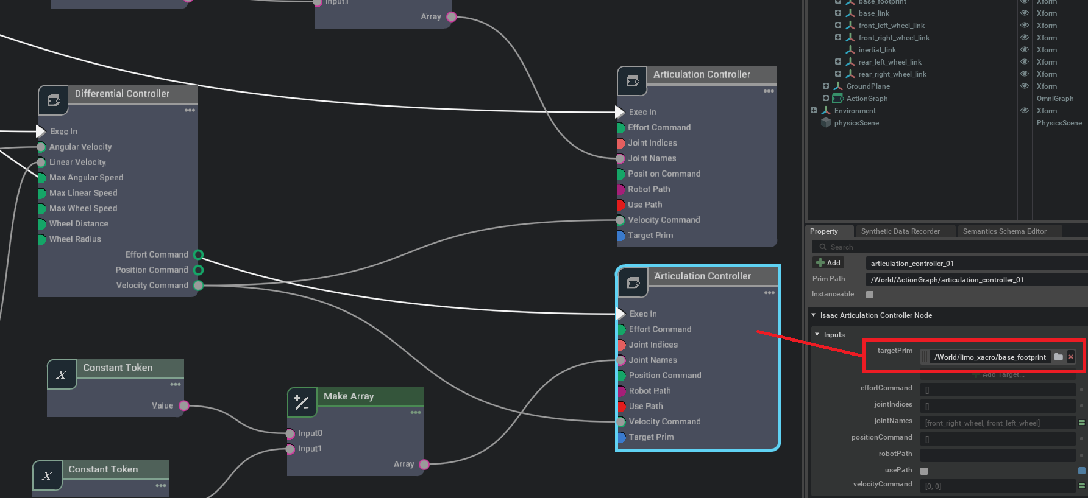The width and height of the screenshot is (1088, 498).
Task: Click the Array output port of the Make Array node
Action: (424, 465)
